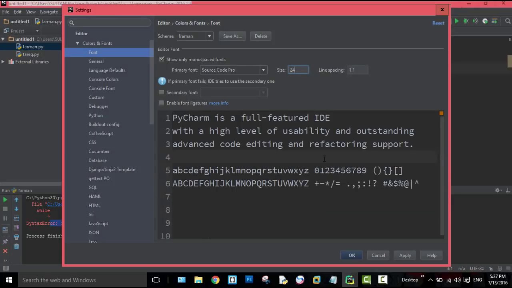Click the Stop square in Run panel
Image resolution: width=512 pixels, height=288 pixels.
pyautogui.click(x=5, y=209)
